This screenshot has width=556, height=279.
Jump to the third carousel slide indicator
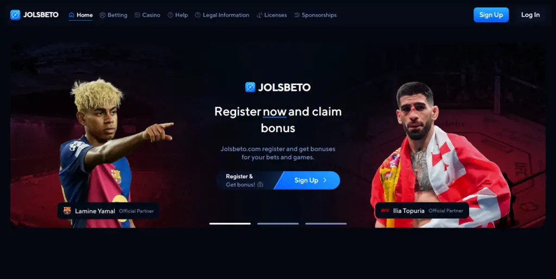(x=326, y=224)
